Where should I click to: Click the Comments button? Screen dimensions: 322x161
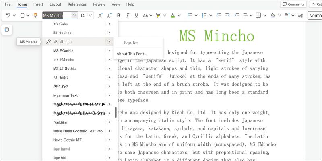click(x=293, y=4)
